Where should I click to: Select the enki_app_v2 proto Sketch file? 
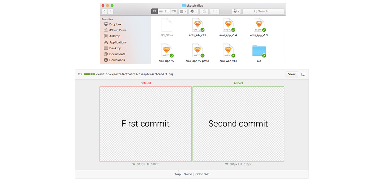[197, 50]
